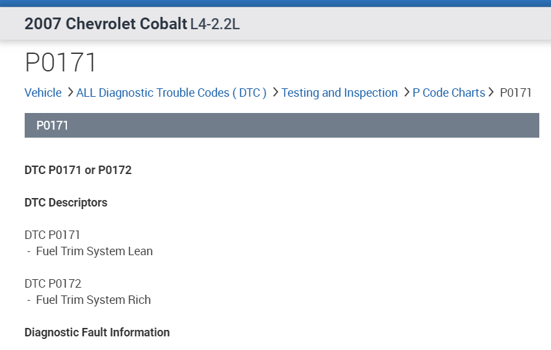
Task: Select the final P0171 breadcrumb item
Action: click(x=516, y=93)
